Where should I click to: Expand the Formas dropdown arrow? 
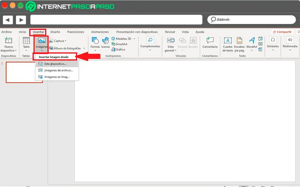tap(95, 50)
